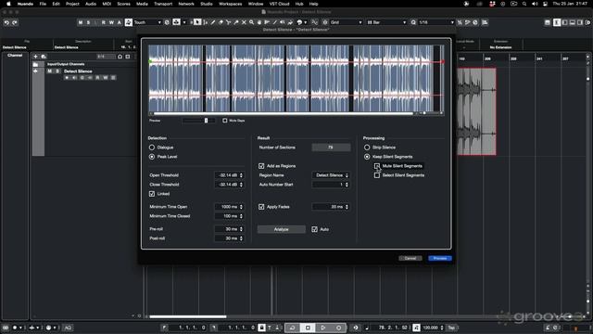This screenshot has height=334, width=593.
Task: Click the Input/Output Channels folder icon
Action: 35,64
